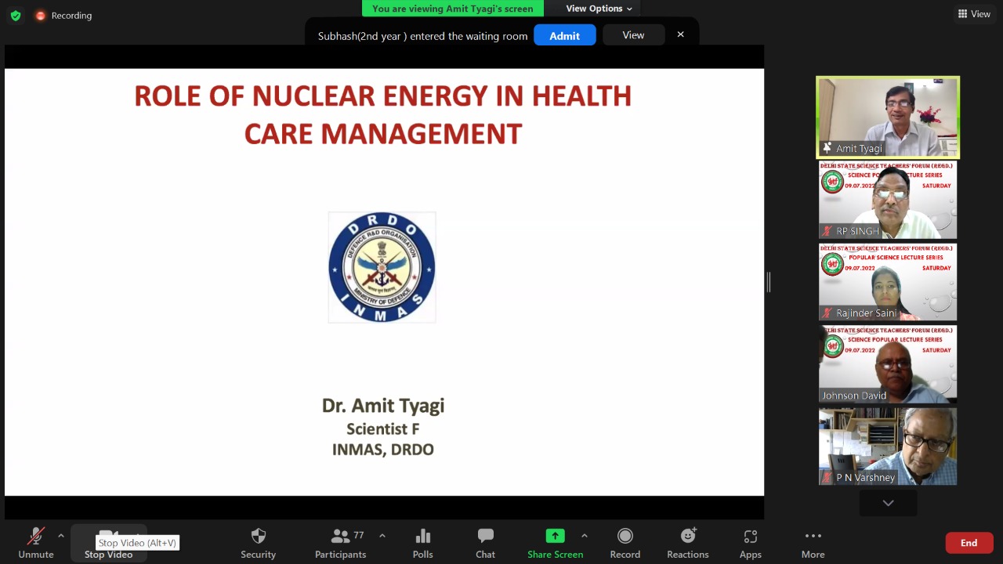
Task: Click the slide title 'ROLE OF NUCLEAR ENERGY'
Action: point(382,114)
